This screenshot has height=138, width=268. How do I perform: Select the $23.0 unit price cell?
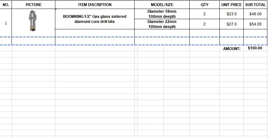click(x=232, y=14)
